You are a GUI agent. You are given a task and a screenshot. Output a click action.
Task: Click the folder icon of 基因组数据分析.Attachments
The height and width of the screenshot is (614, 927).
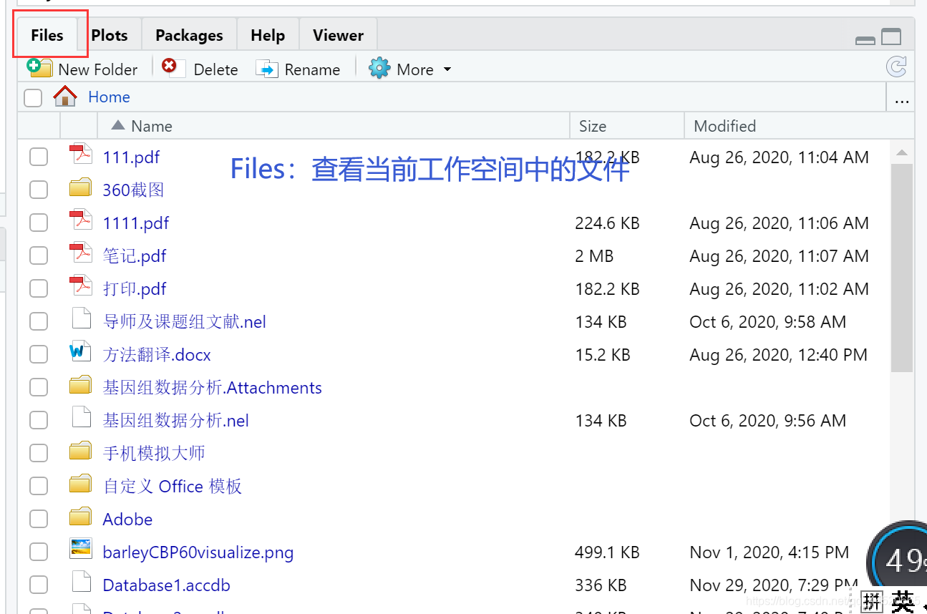(x=81, y=386)
